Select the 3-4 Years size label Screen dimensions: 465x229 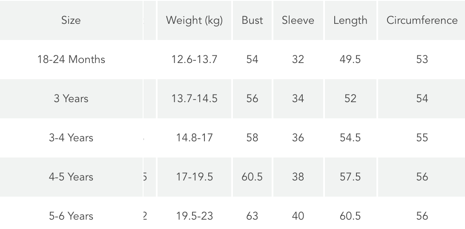71,137
